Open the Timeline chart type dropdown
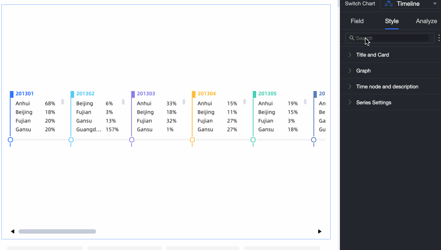This screenshot has height=250, width=441. [x=435, y=4]
